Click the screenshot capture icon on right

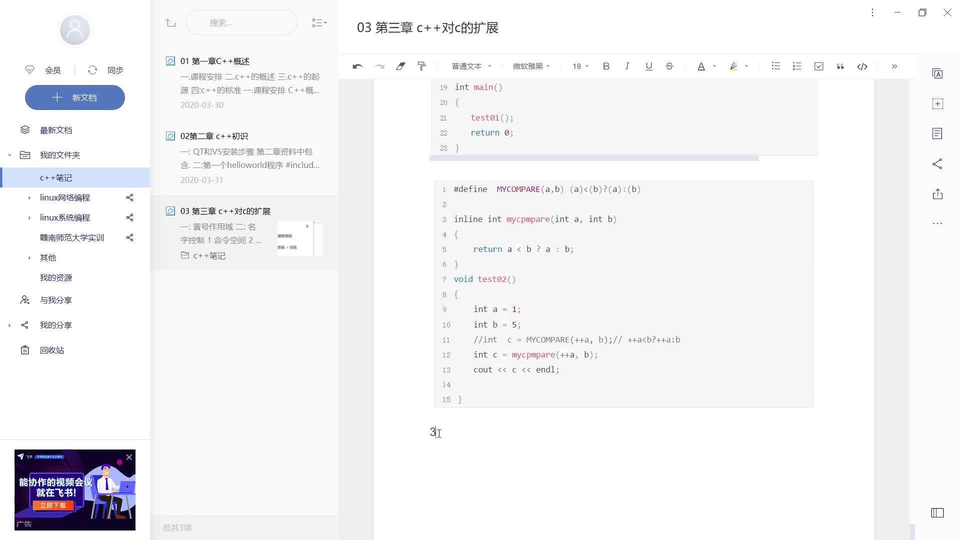coord(937,104)
